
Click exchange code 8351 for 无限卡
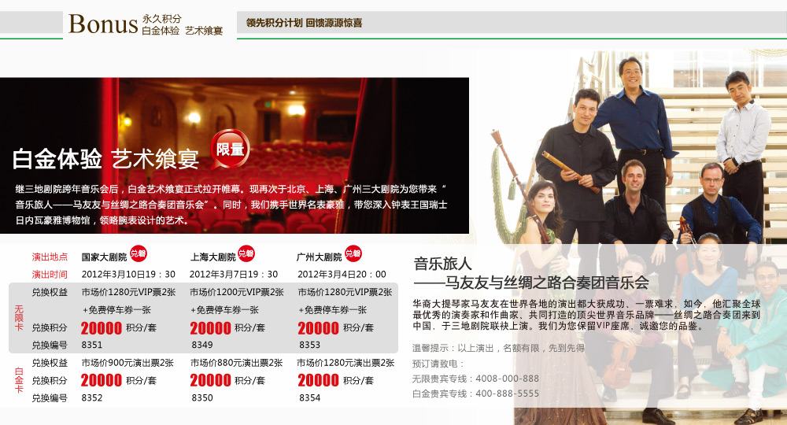(x=92, y=345)
